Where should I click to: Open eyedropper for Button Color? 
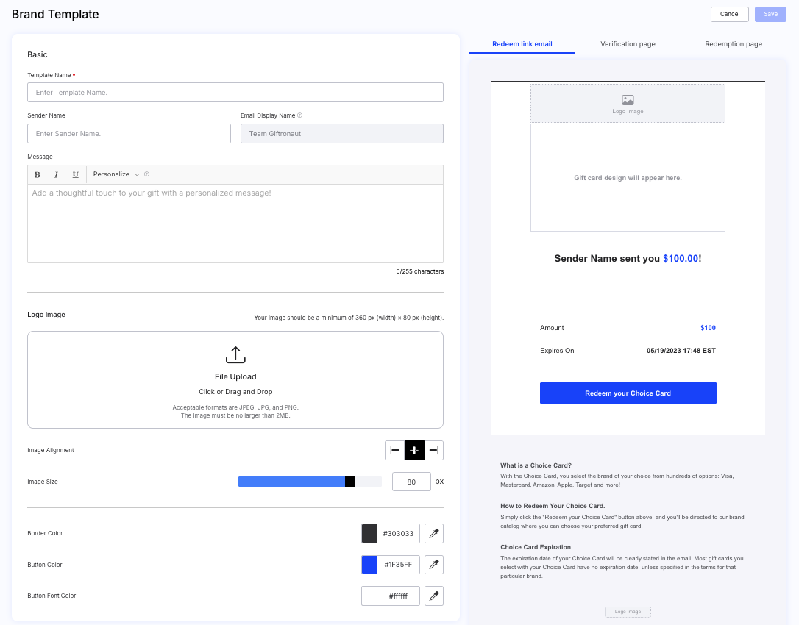click(434, 565)
